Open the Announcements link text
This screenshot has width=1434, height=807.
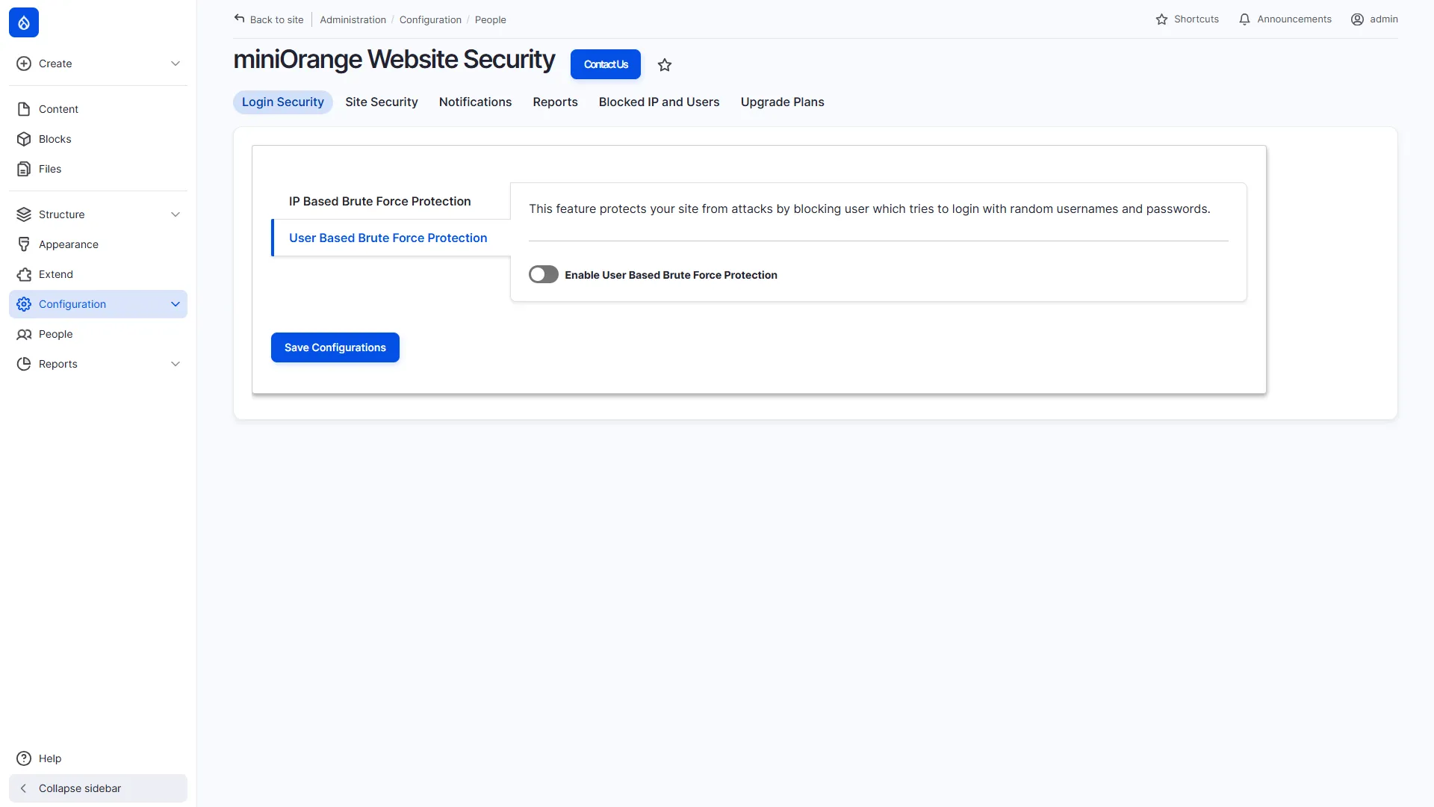(x=1294, y=19)
